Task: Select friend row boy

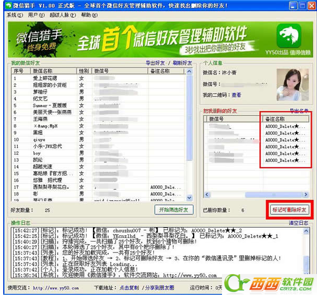Action: coord(99,153)
